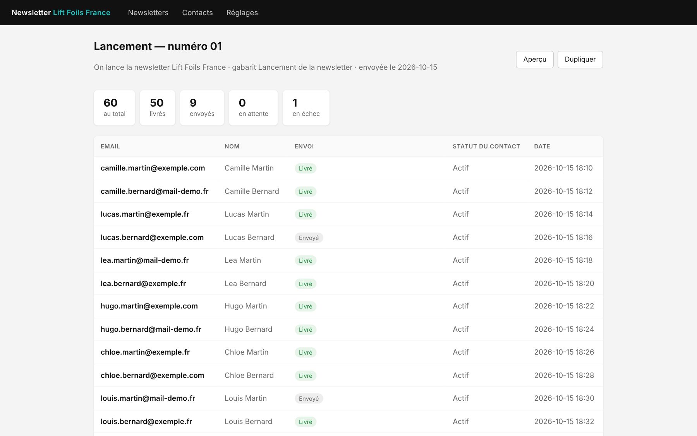Click Actif status in Lucas Martin row
This screenshot has height=436, width=697.
click(x=460, y=214)
